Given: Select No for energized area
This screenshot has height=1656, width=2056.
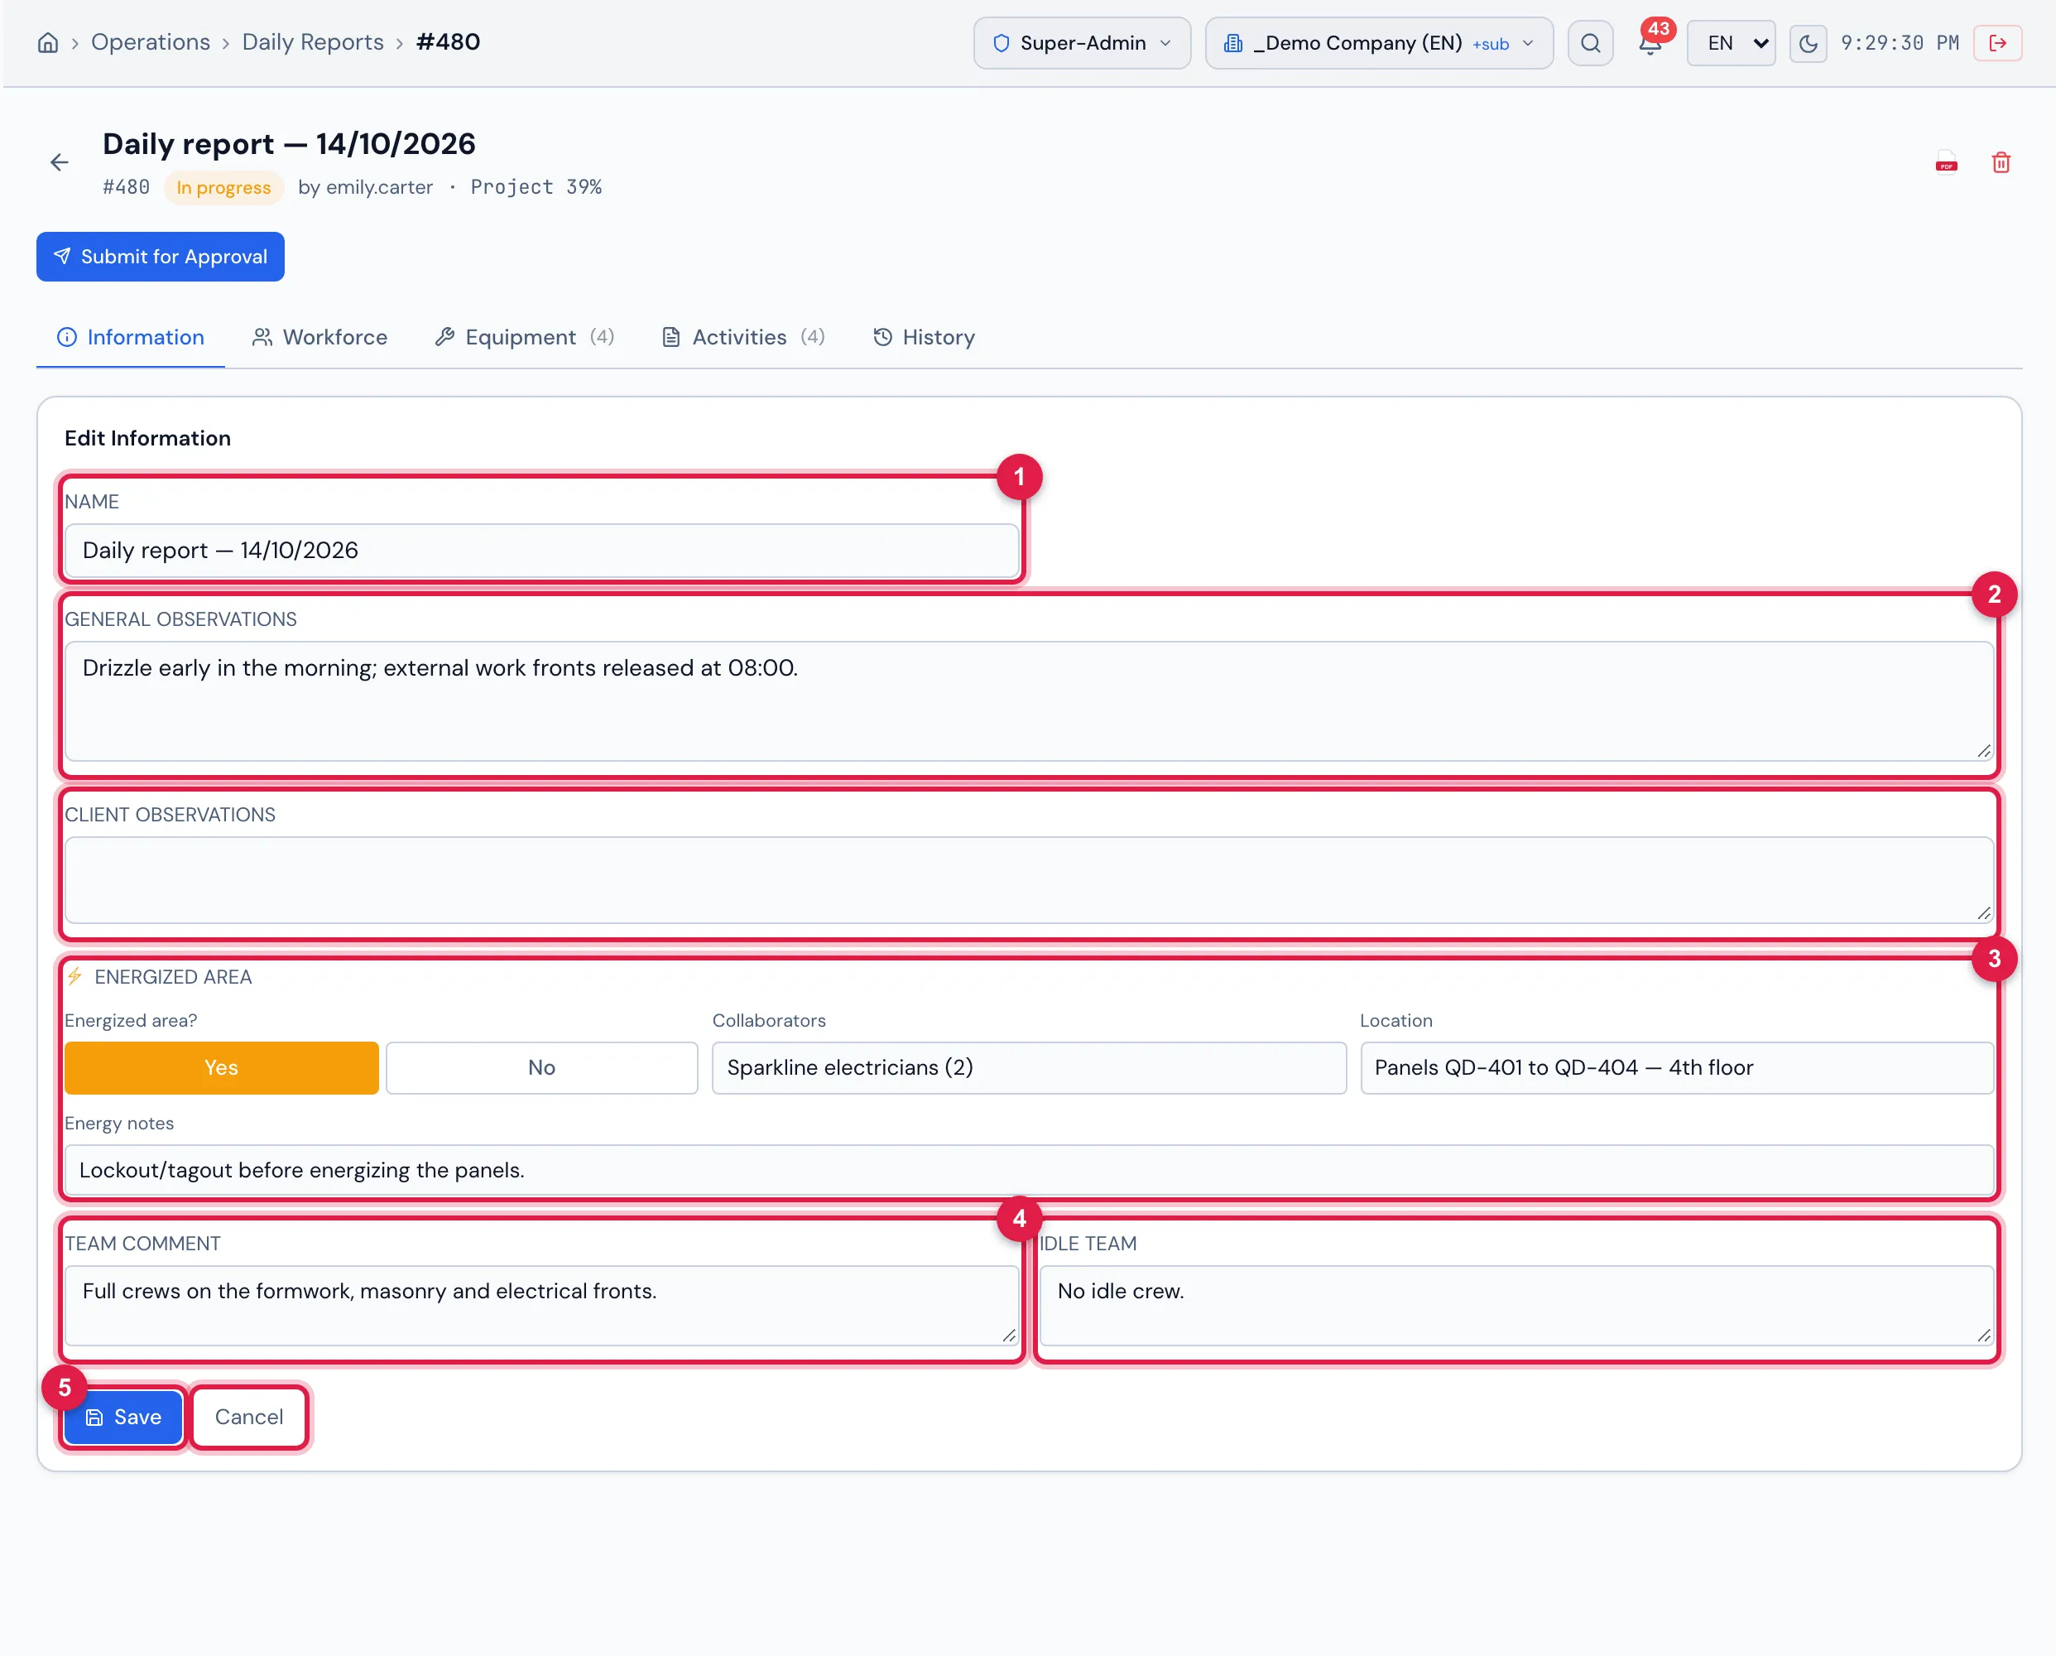Looking at the screenshot, I should [x=541, y=1067].
